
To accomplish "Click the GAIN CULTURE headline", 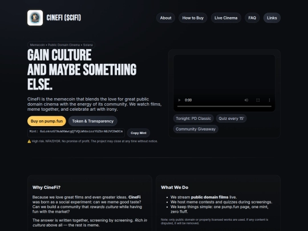I will (x=59, y=55).
